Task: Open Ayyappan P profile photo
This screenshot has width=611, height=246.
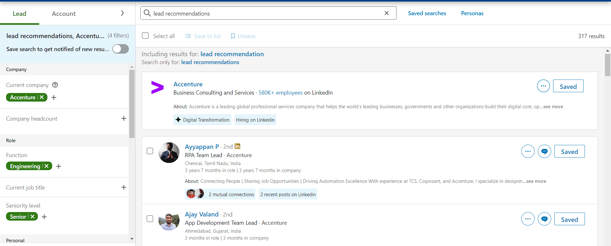Action: pyautogui.click(x=169, y=152)
